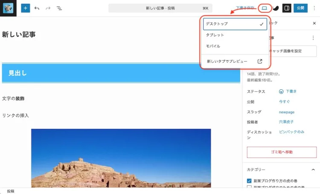Select the desert kasbah image block
This screenshot has height=194, width=320.
[x=121, y=158]
